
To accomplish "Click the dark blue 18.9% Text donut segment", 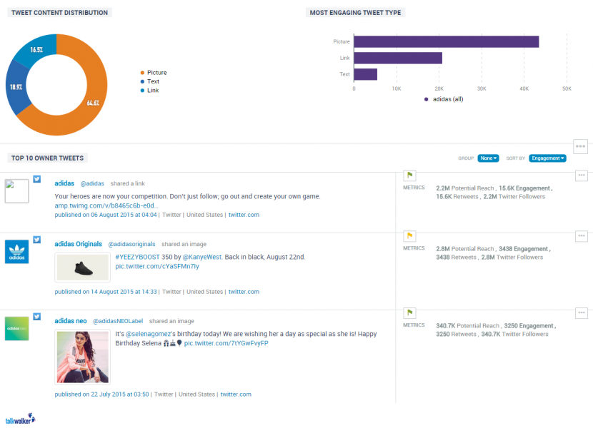I will (16, 87).
